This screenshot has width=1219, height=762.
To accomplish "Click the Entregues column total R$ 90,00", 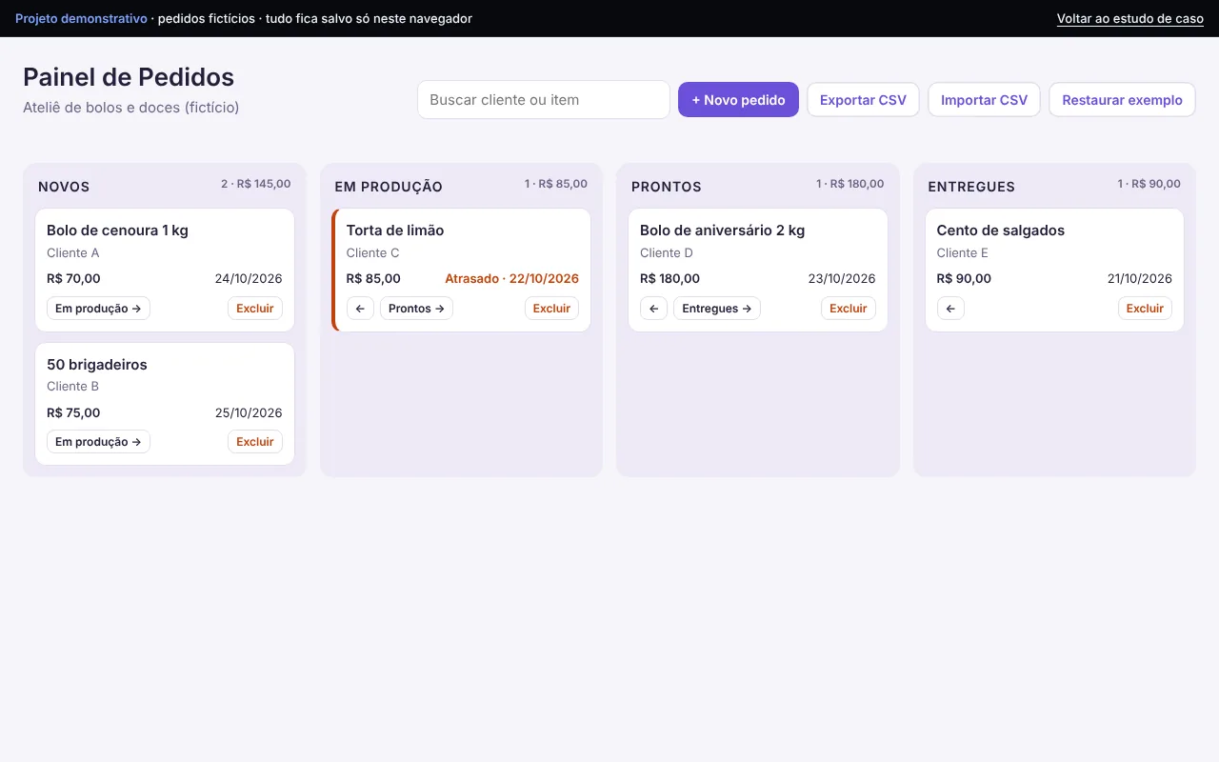I will (1149, 184).
